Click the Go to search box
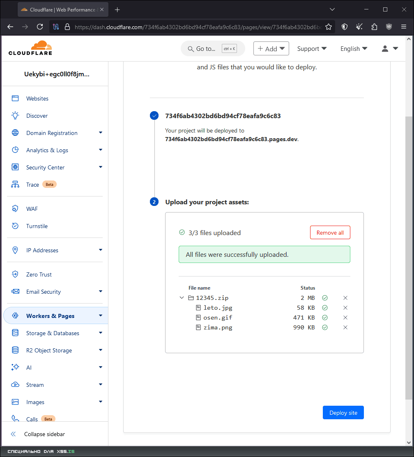Screen dimensions: 414x457 (x=213, y=48)
